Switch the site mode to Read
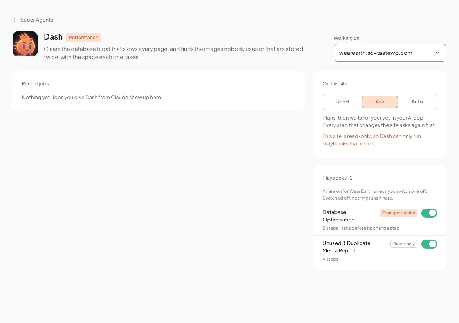The width and height of the screenshot is (459, 323). click(x=343, y=102)
